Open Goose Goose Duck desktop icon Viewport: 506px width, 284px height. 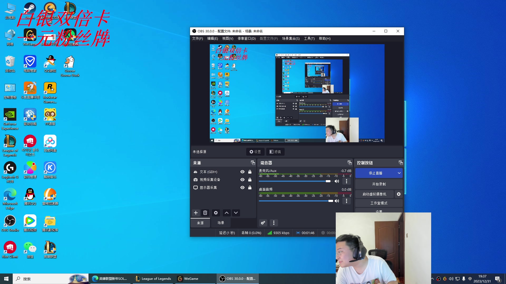[x=70, y=66]
